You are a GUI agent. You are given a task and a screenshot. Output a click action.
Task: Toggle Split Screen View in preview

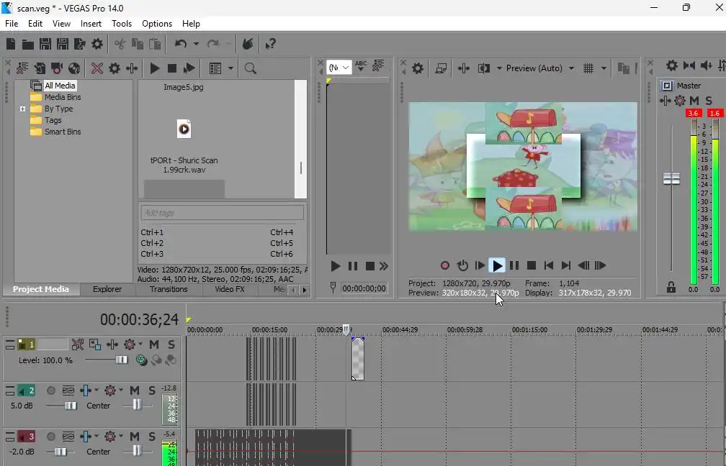tap(484, 68)
